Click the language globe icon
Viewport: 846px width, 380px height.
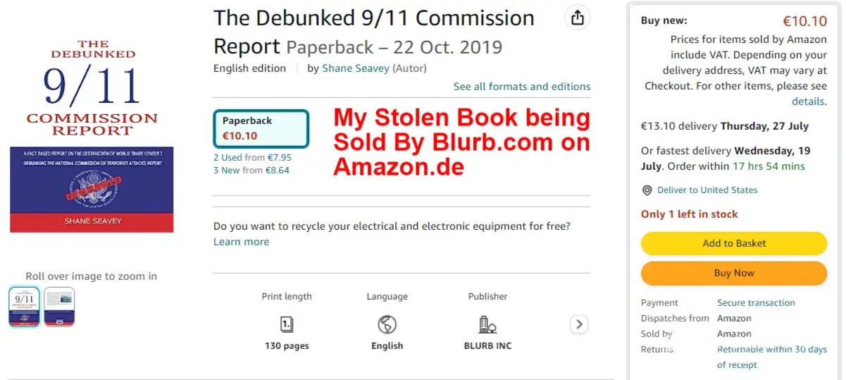click(x=387, y=324)
